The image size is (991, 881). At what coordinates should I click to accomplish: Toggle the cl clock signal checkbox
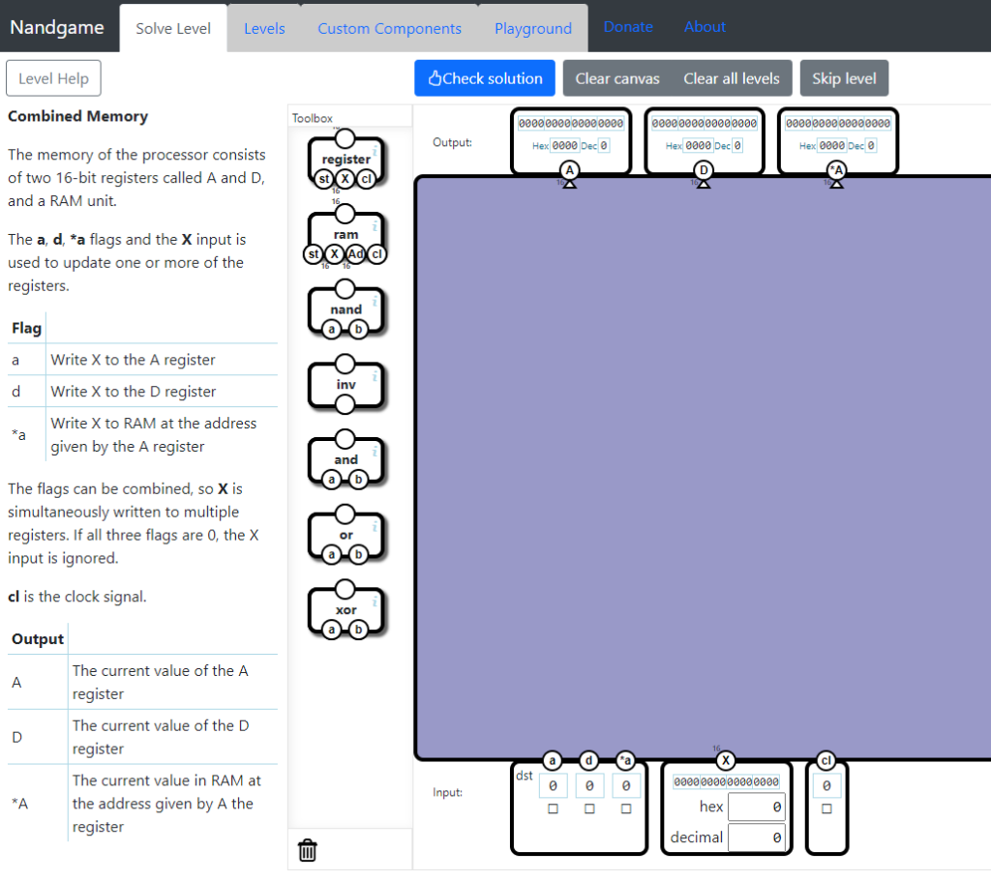[826, 808]
